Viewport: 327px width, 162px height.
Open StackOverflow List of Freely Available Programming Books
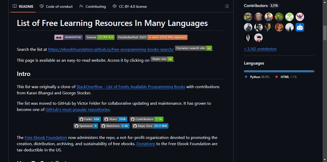pyautogui.click(x=131, y=87)
